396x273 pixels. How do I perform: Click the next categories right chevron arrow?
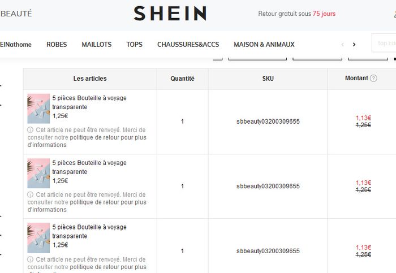(354, 45)
